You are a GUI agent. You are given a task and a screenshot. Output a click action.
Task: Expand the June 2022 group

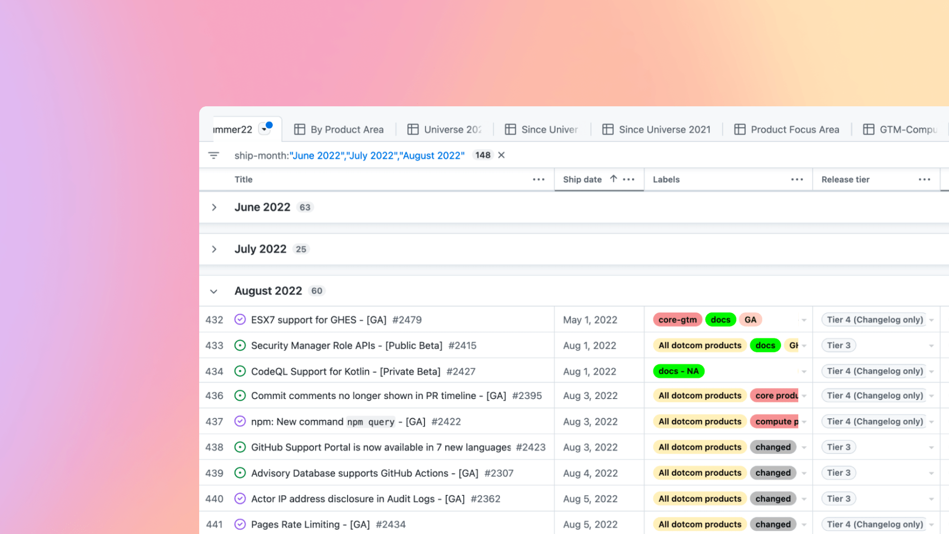tap(214, 207)
